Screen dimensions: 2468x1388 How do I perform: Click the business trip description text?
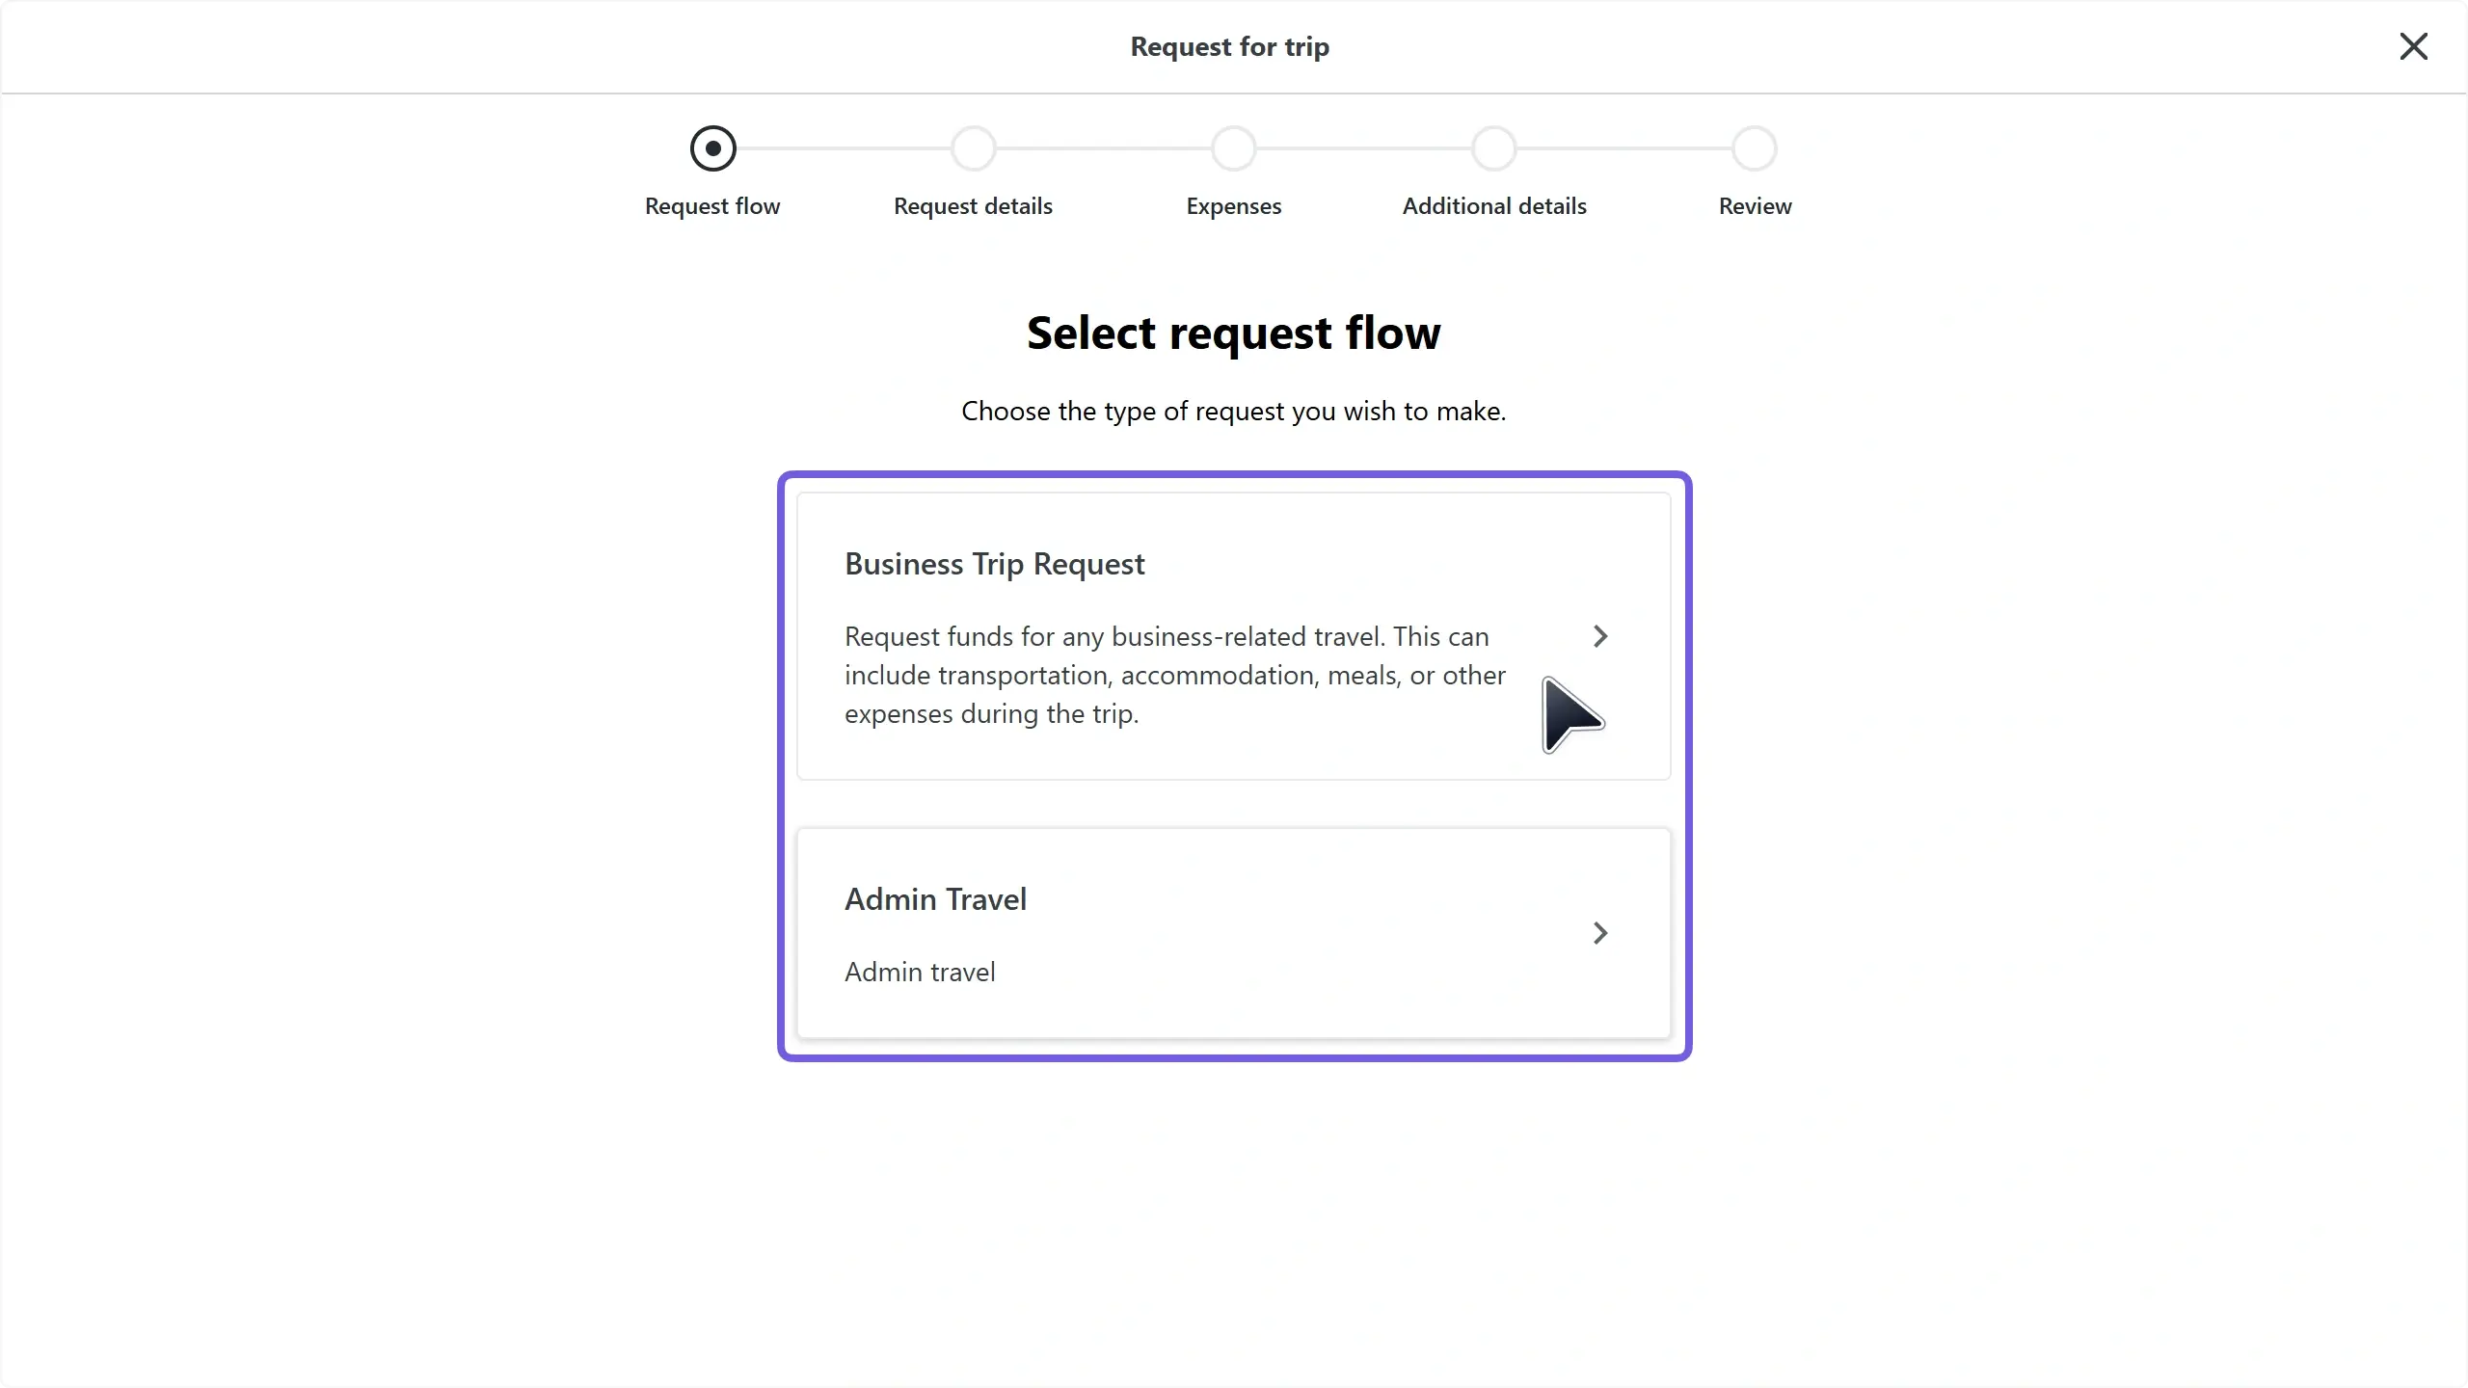tap(1175, 675)
